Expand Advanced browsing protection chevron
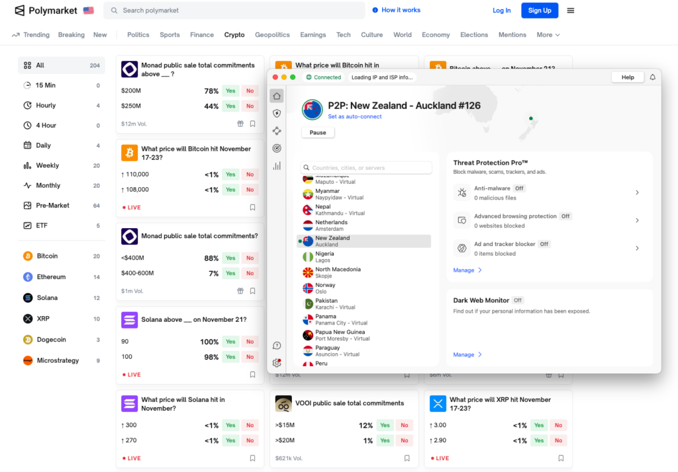678x472 pixels. tap(637, 220)
